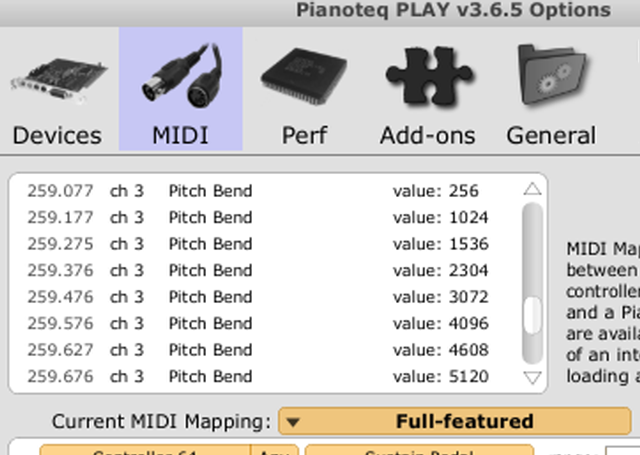Click the MIDI log scrollbar thumb
The image size is (640, 455).
click(x=532, y=315)
